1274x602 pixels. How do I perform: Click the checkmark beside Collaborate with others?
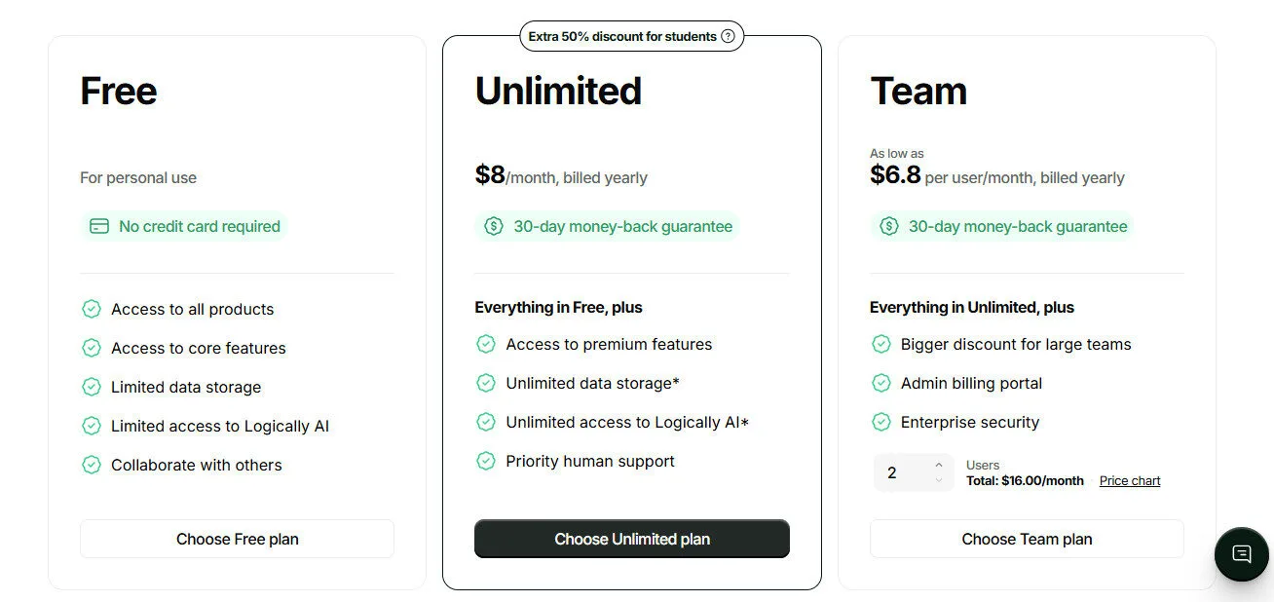tap(91, 465)
